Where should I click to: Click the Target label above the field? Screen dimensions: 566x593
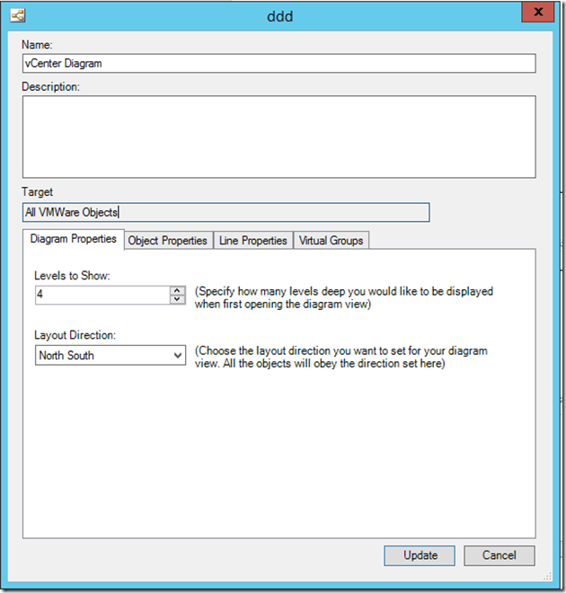click(x=38, y=192)
